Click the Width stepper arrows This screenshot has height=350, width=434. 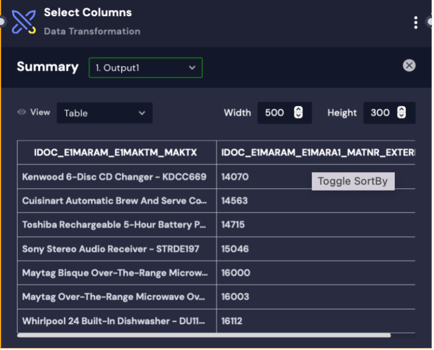pos(298,113)
